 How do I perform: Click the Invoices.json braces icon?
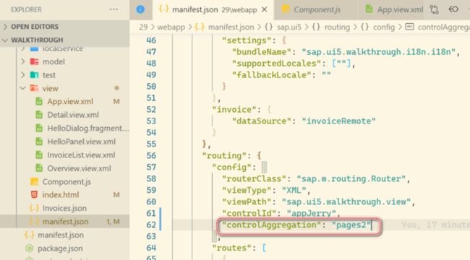tap(34, 208)
